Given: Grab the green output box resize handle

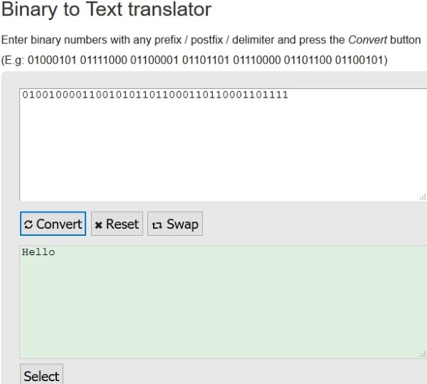Looking at the screenshot, I should point(422,353).
